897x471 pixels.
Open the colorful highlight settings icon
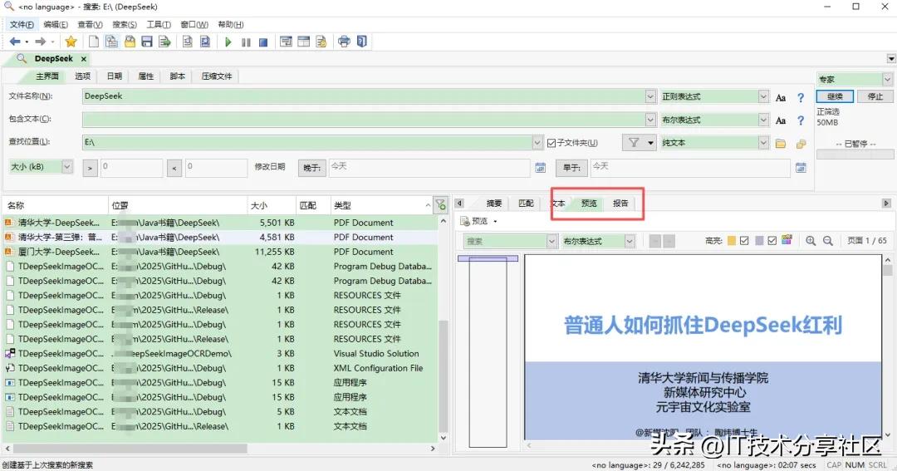tap(787, 240)
